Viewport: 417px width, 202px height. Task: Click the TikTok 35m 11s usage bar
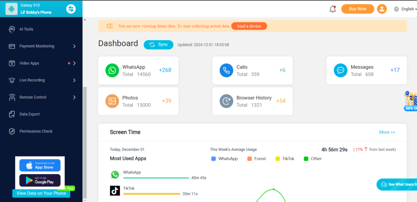point(152,194)
